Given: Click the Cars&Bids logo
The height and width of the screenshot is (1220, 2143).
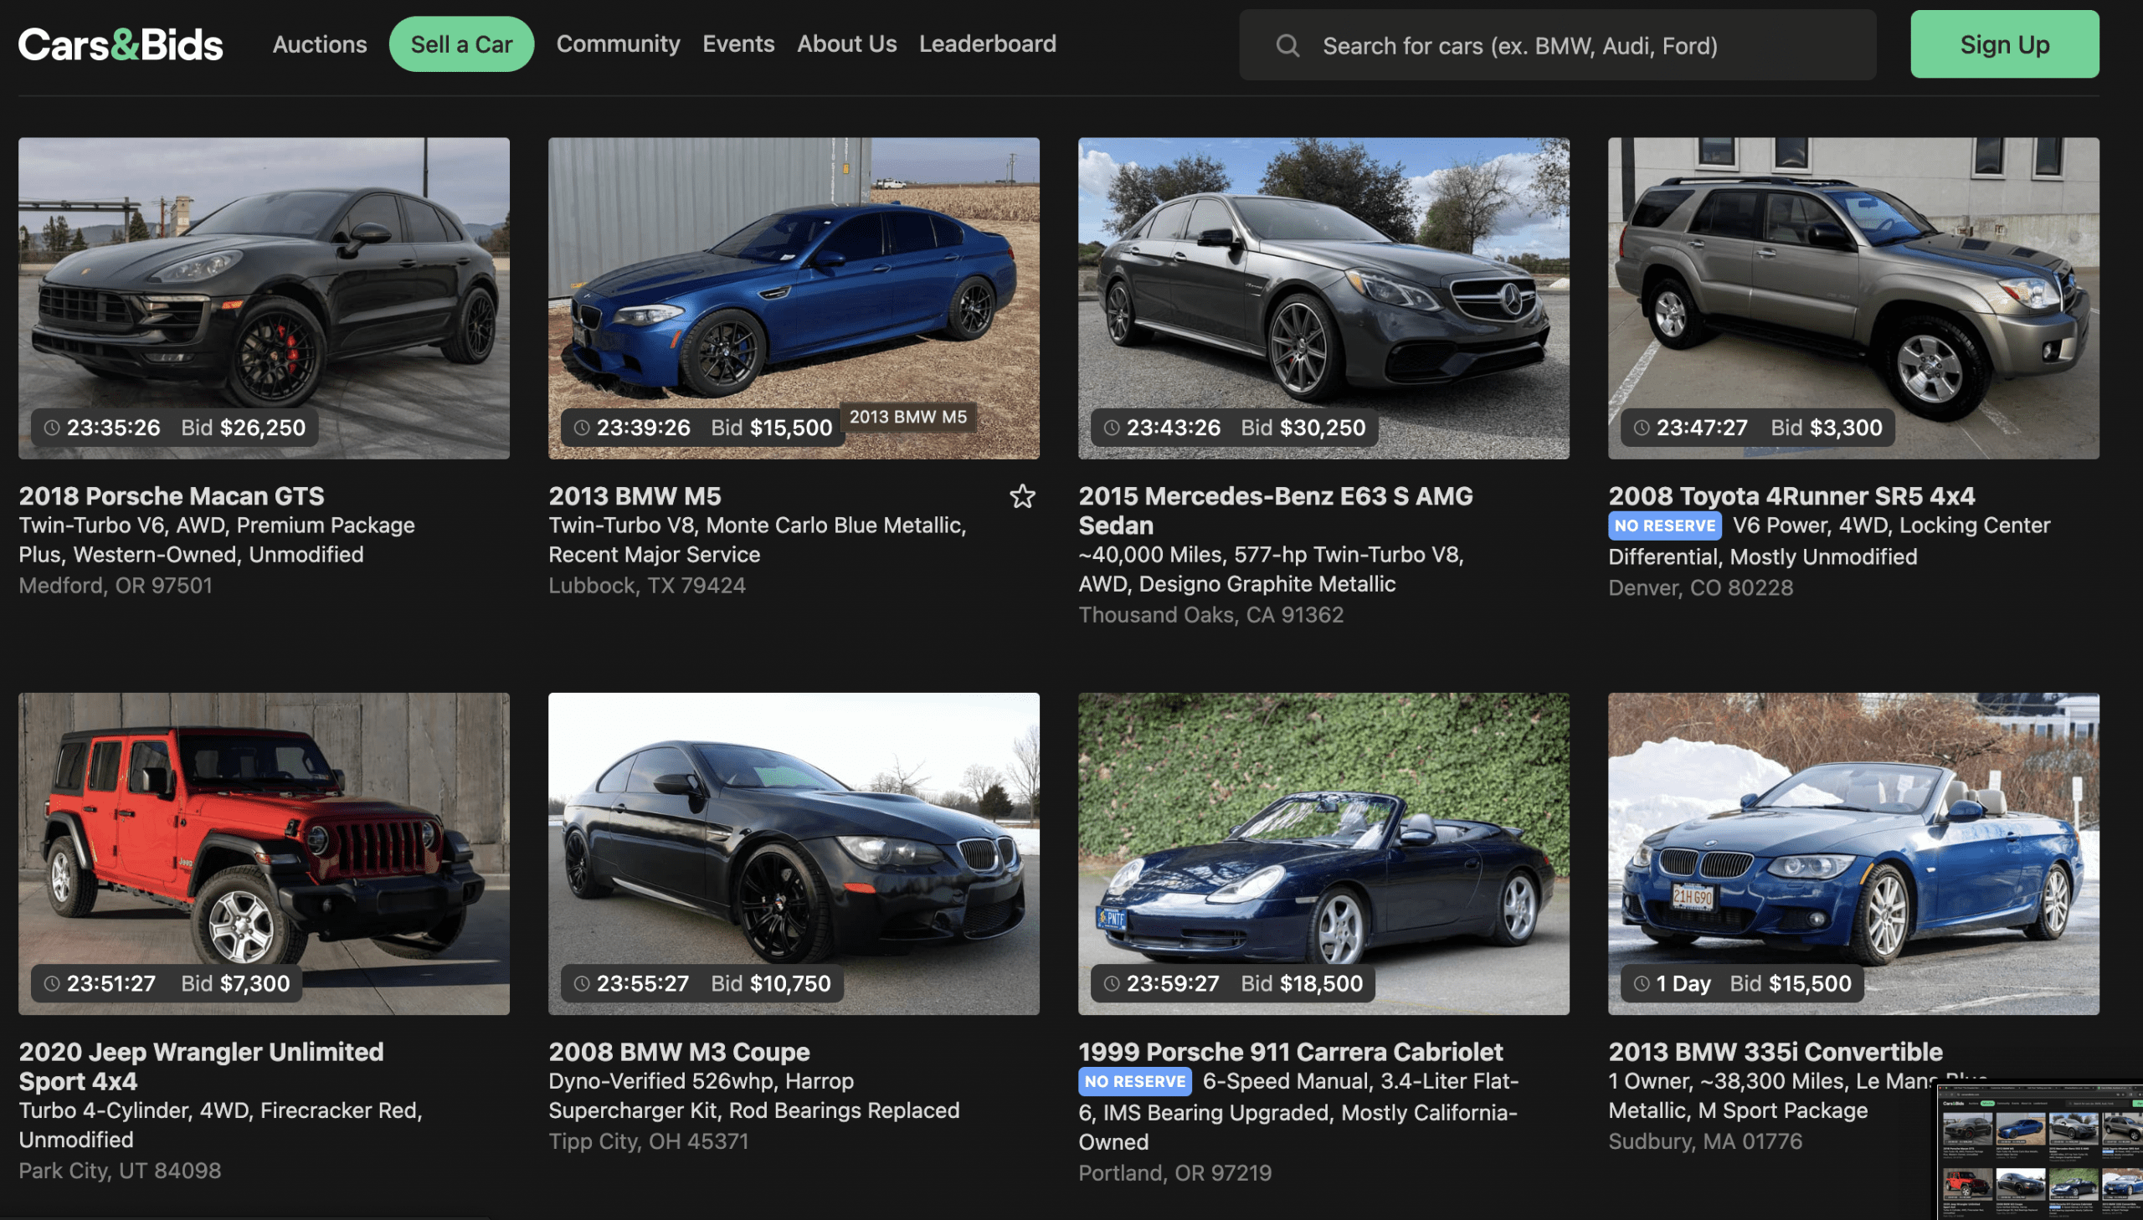Looking at the screenshot, I should [x=119, y=44].
